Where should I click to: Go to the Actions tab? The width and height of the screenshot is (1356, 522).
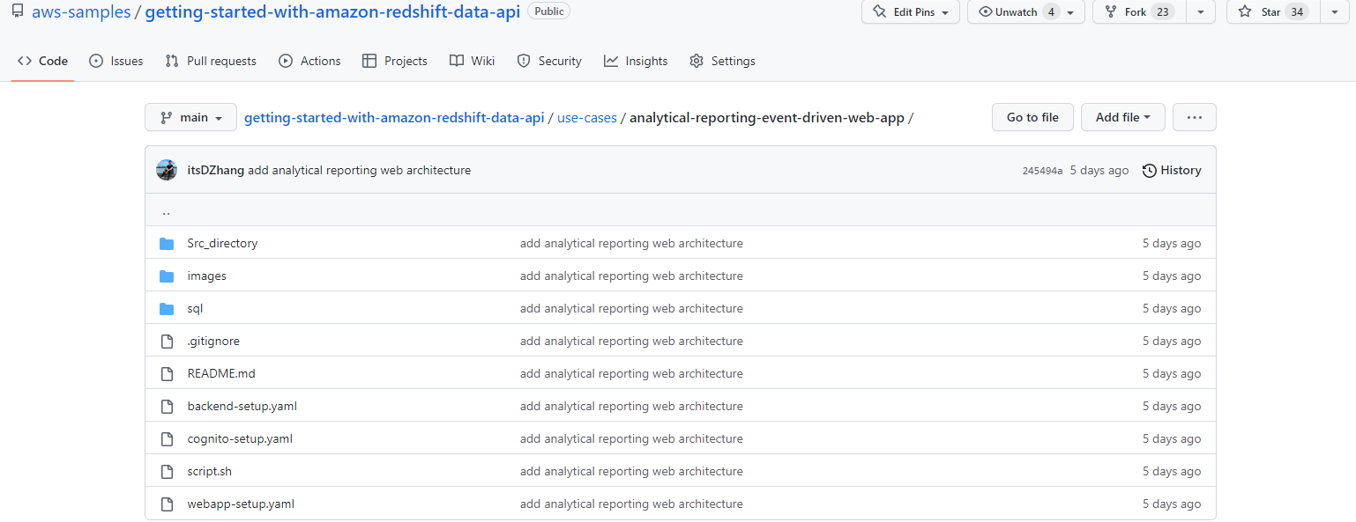pyautogui.click(x=309, y=61)
